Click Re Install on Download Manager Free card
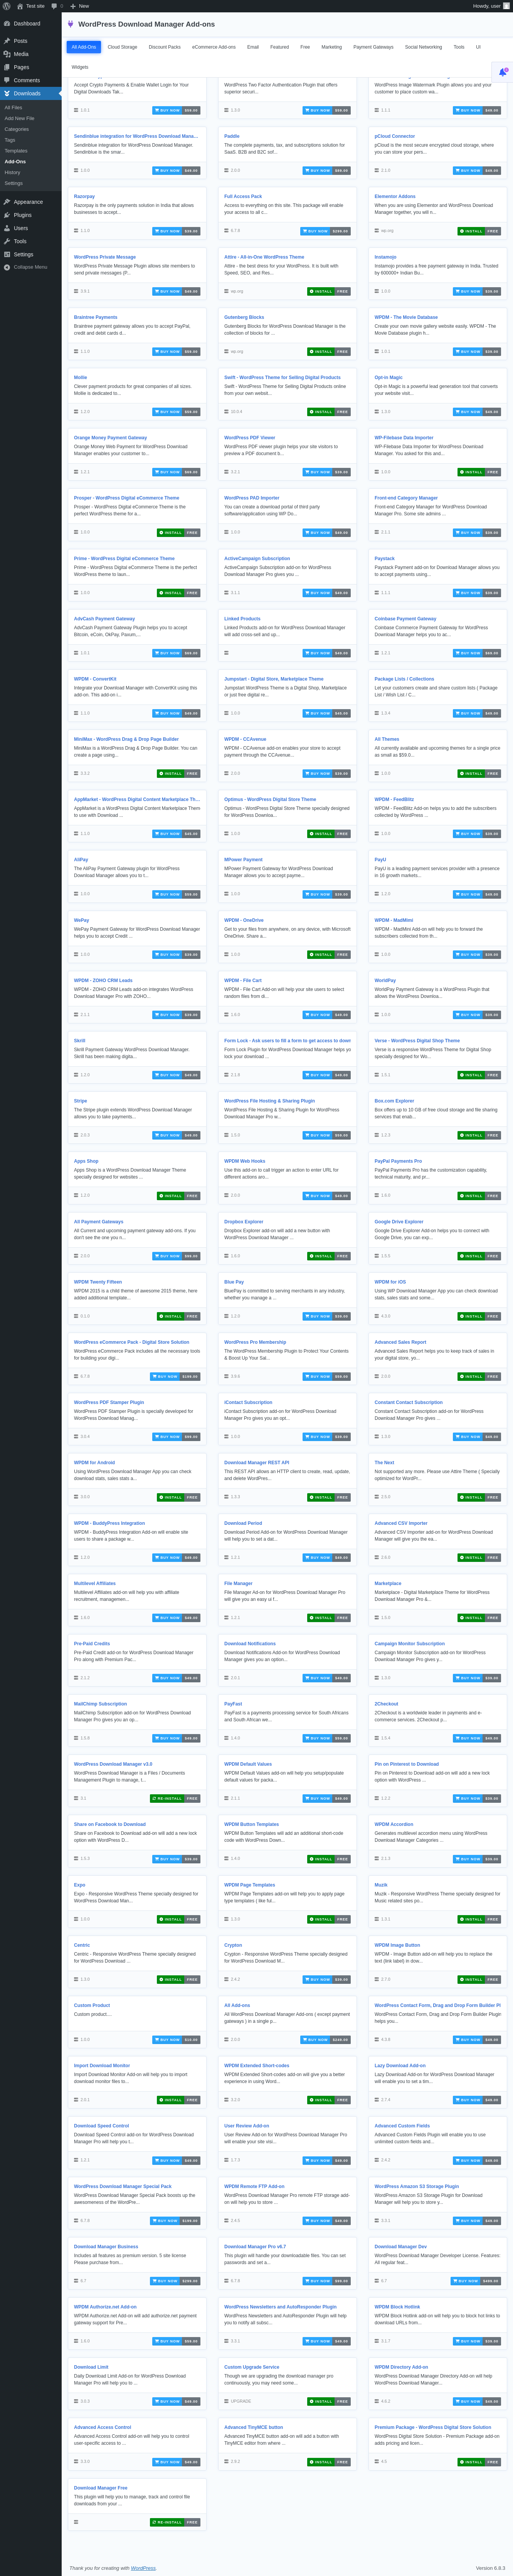513x2576 pixels. (x=175, y=2522)
